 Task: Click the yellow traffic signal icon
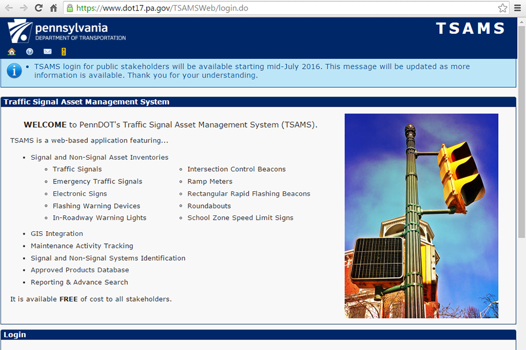[64, 52]
